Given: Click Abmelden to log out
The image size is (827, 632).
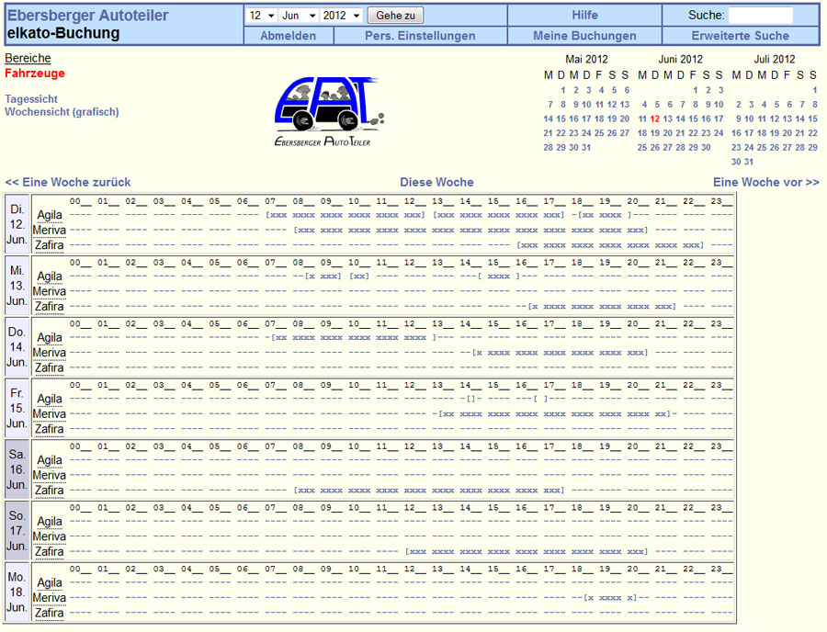Looking at the screenshot, I should [288, 36].
